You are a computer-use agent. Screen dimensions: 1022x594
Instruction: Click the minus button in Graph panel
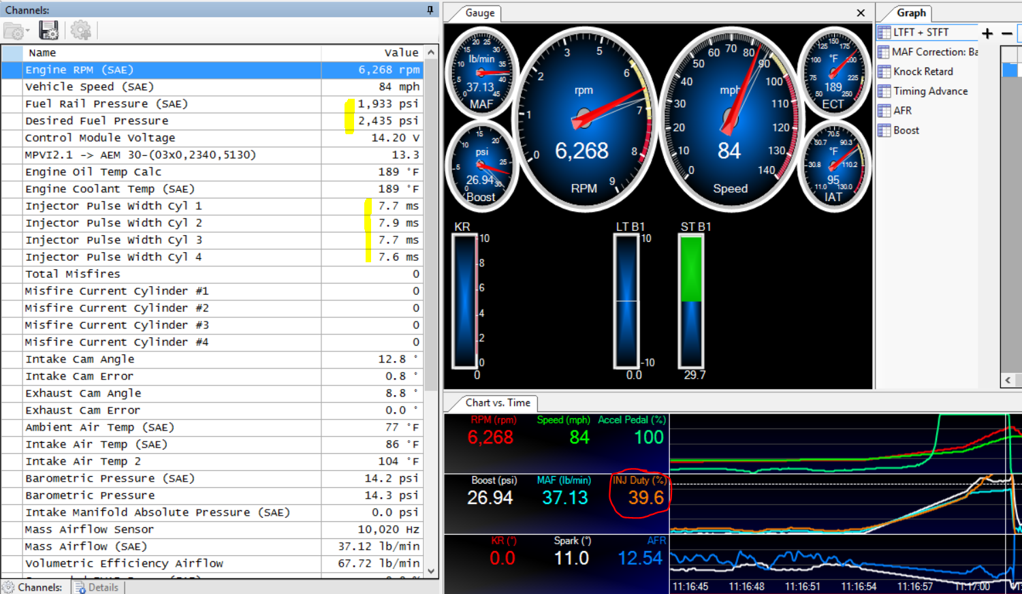[x=1007, y=33]
